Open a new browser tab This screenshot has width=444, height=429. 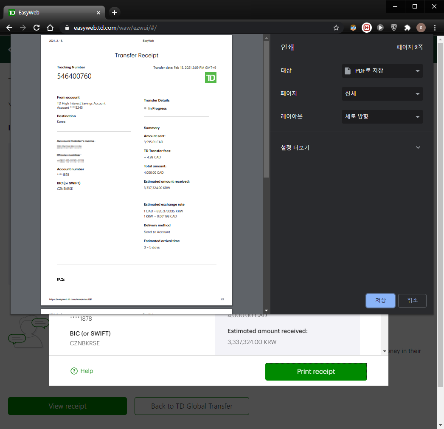(x=115, y=13)
